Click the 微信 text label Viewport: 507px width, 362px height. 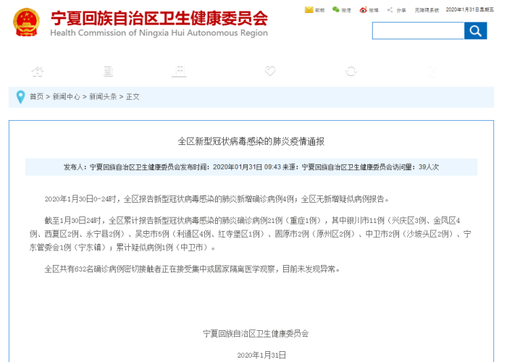point(346,10)
